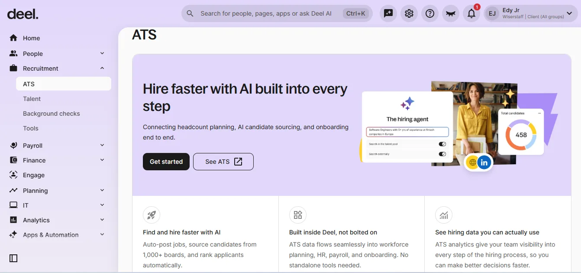Screen dimensions: 581x273
Task: Click the EJ avatar
Action: [x=492, y=13]
